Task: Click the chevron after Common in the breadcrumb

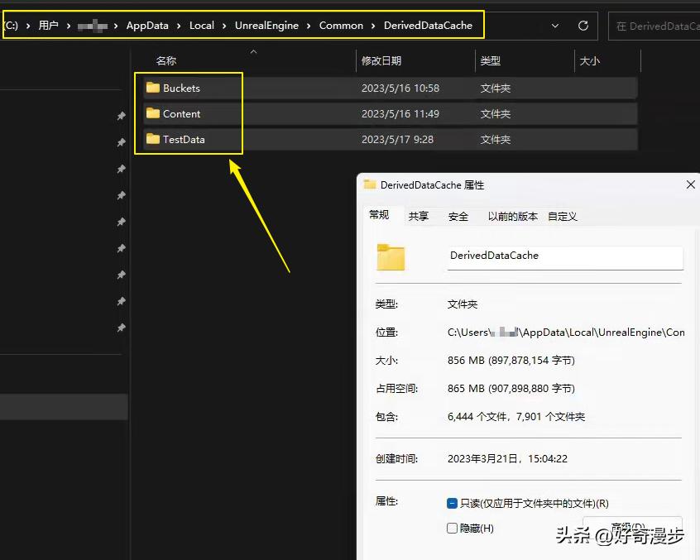Action: click(x=374, y=26)
